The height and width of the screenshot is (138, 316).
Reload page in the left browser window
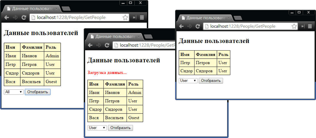pyautogui.click(x=24, y=17)
